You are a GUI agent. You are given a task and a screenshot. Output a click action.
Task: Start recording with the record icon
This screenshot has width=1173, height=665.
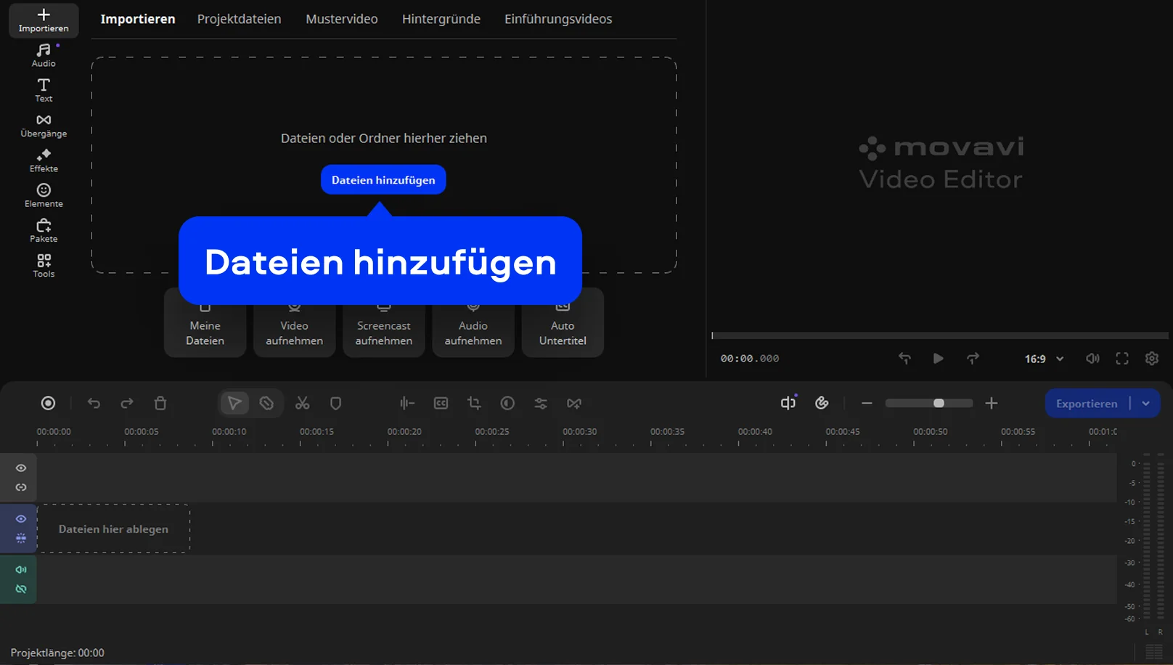coord(48,403)
